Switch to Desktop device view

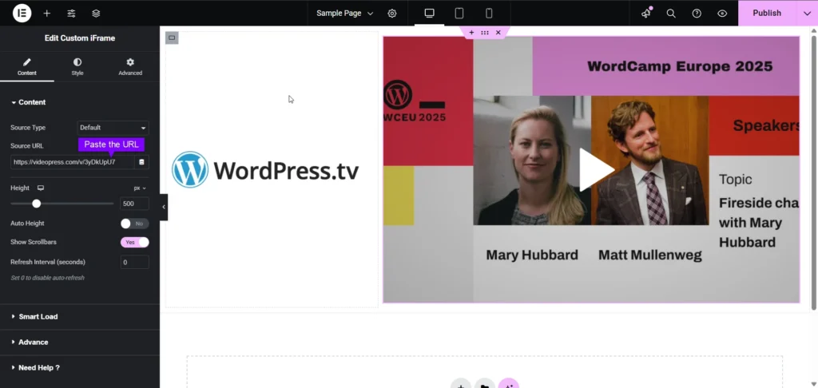point(429,13)
